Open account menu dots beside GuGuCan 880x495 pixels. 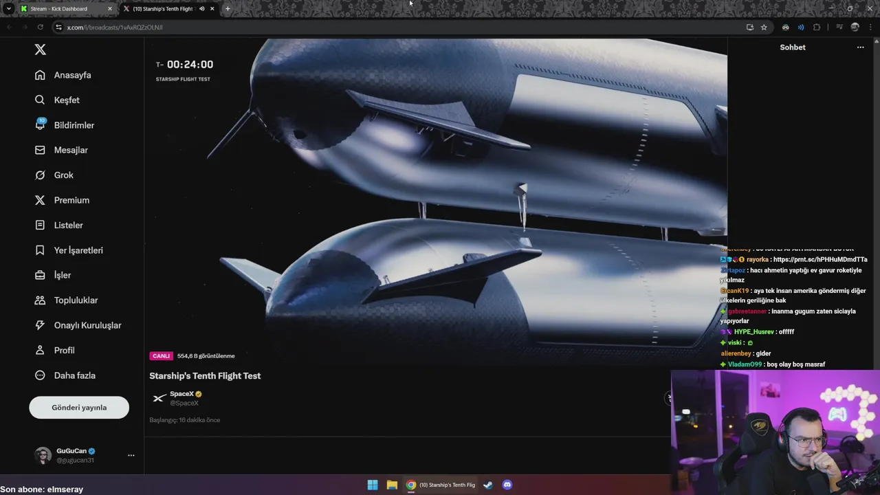click(131, 455)
